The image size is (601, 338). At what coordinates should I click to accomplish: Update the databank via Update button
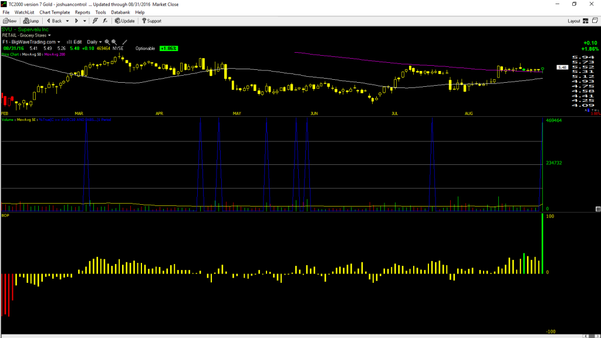[x=125, y=21]
